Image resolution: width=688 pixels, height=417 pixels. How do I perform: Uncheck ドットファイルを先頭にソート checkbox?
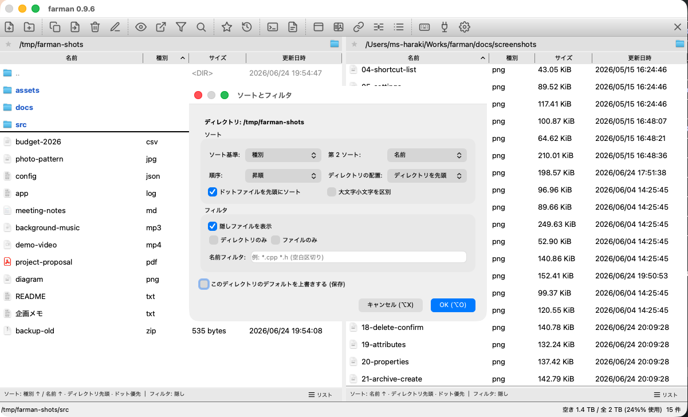click(213, 192)
